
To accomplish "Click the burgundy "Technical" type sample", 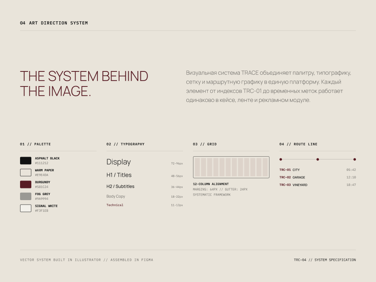I will point(115,205).
